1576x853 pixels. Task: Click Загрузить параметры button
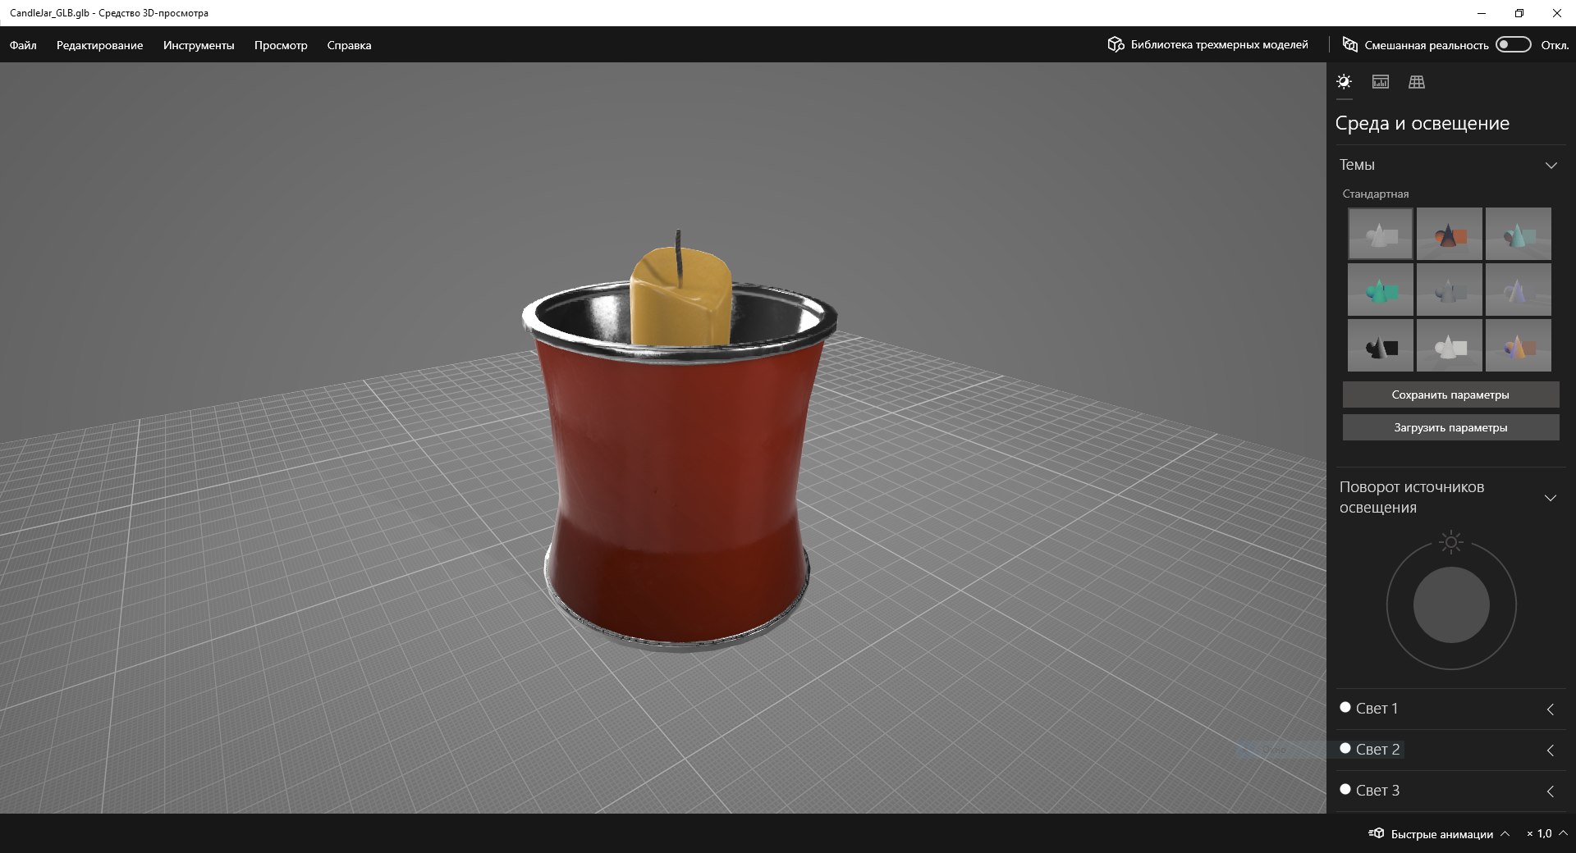click(1450, 427)
